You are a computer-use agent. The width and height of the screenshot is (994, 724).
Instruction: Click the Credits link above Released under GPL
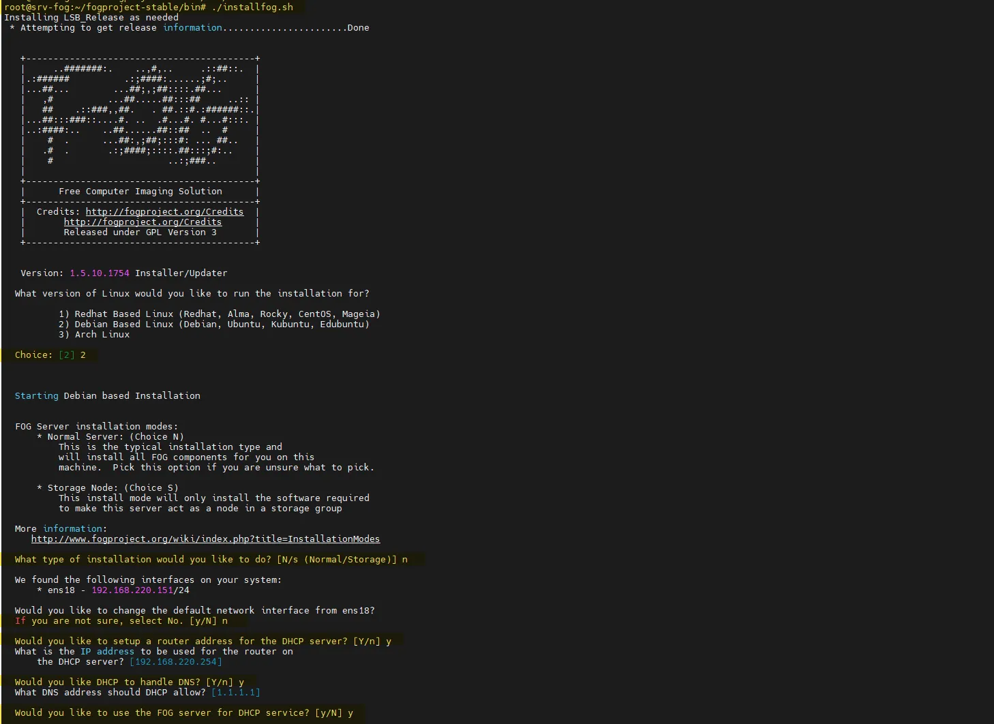tap(142, 222)
